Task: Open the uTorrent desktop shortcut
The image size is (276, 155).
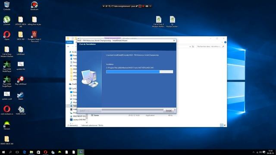Action: click(x=7, y=21)
